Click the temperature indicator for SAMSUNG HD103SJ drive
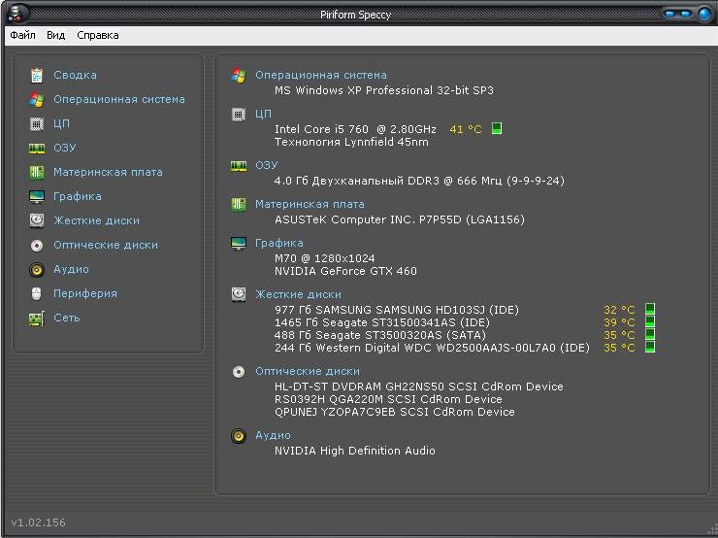This screenshot has width=718, height=538. pyautogui.click(x=650, y=309)
